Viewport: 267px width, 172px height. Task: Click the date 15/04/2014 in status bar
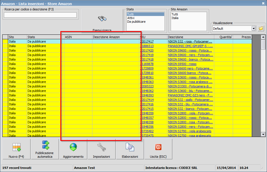point(226,168)
